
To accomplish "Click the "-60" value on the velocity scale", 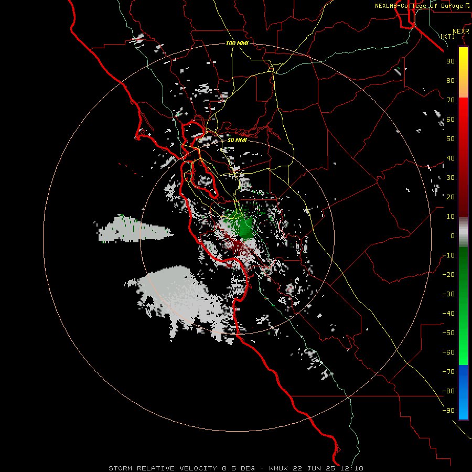I will pyautogui.click(x=448, y=352).
